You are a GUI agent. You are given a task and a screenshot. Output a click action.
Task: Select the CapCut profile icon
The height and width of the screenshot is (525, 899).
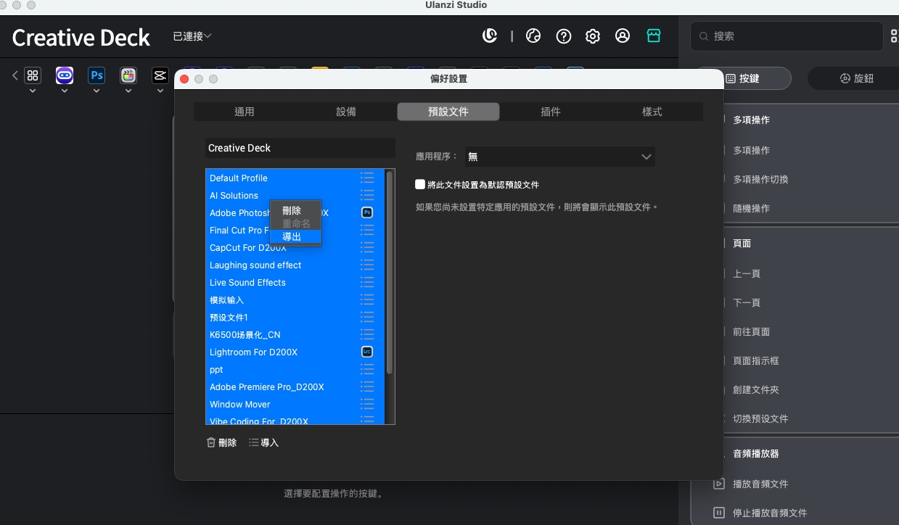click(160, 75)
